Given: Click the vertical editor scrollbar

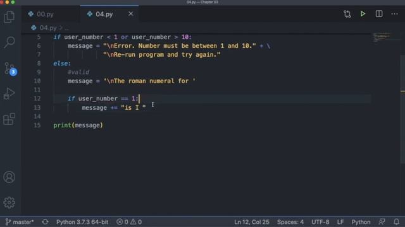Looking at the screenshot, I should coord(402,109).
